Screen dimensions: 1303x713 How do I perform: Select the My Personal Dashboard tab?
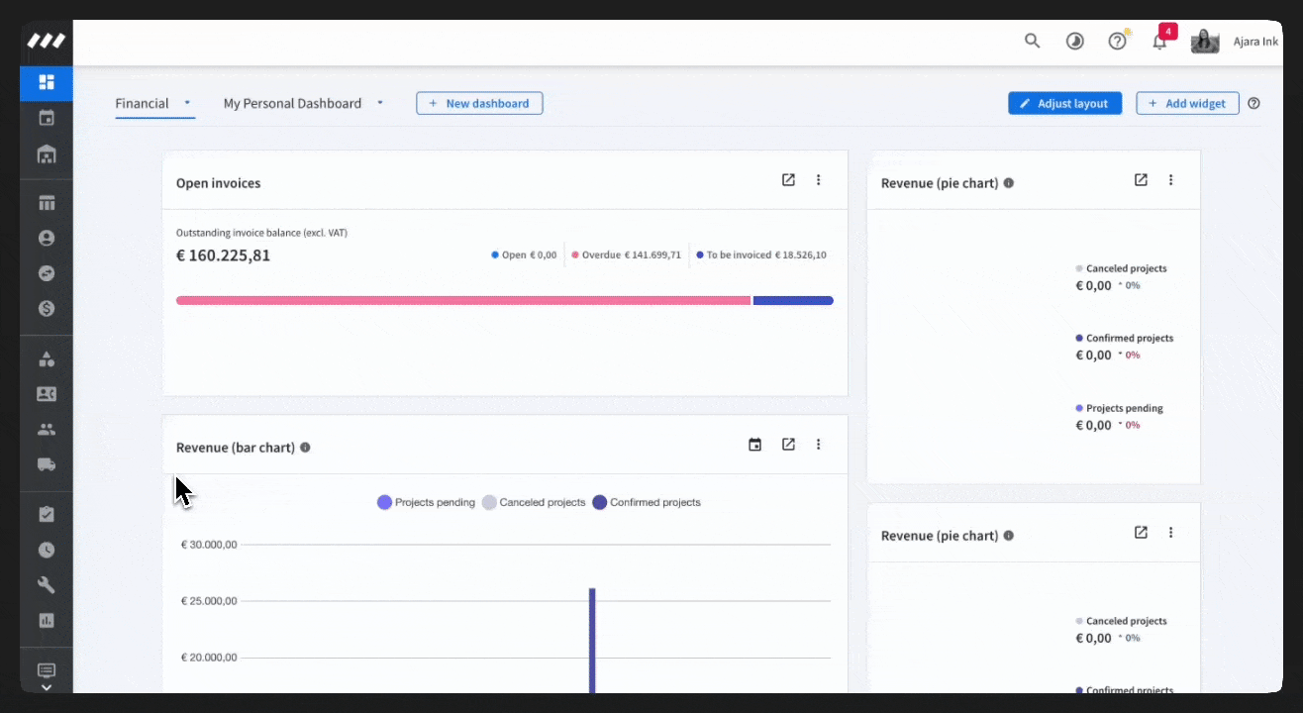(x=292, y=103)
